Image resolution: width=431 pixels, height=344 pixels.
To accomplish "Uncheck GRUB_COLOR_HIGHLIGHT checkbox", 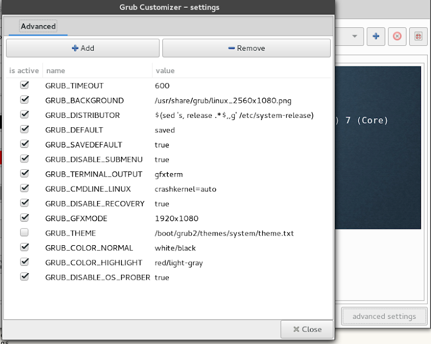I will click(x=25, y=262).
